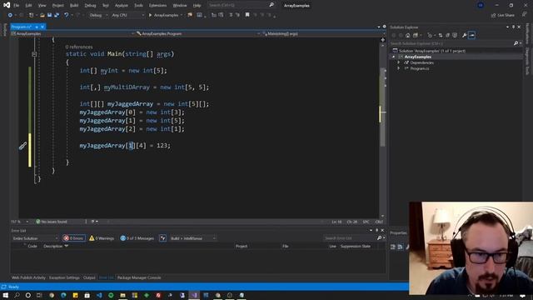Click the Description column header
533x300 pixels.
click(53, 246)
